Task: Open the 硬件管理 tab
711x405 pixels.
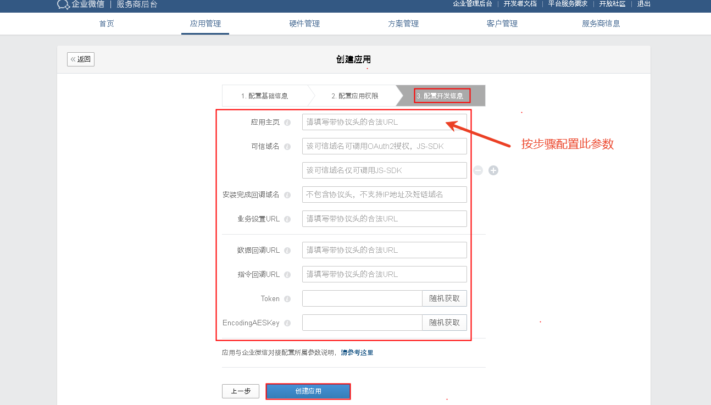Action: [x=304, y=24]
